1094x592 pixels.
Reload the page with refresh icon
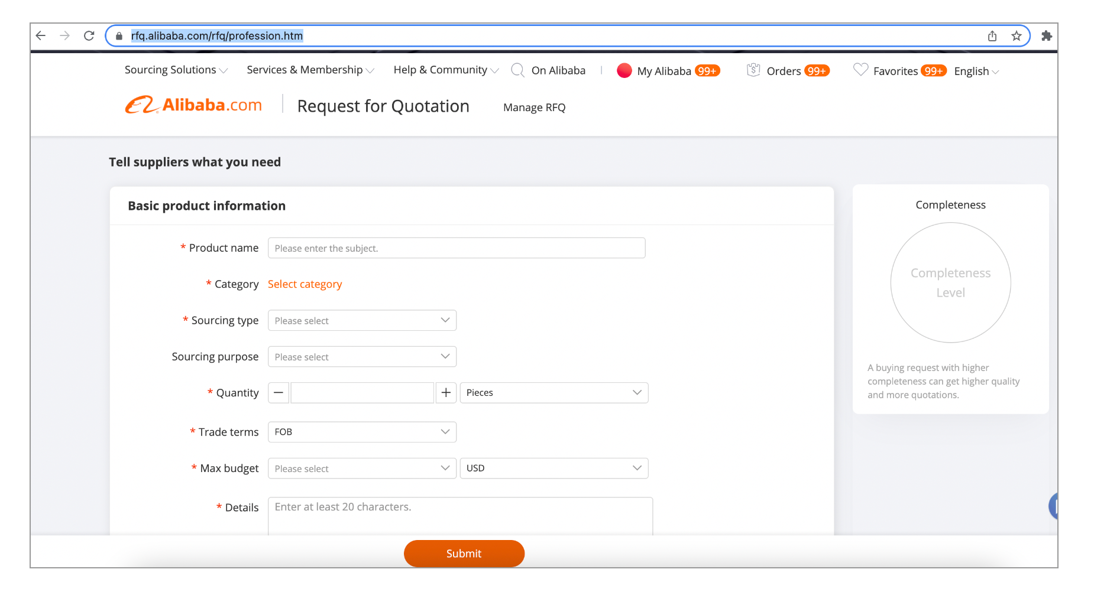(89, 35)
